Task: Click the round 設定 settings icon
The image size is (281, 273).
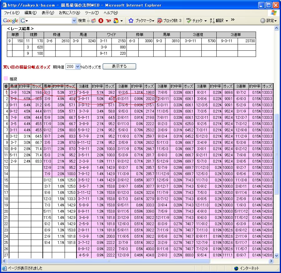Action: click(x=263, y=21)
